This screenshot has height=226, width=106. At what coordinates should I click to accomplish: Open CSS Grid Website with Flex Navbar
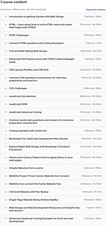(53, 192)
